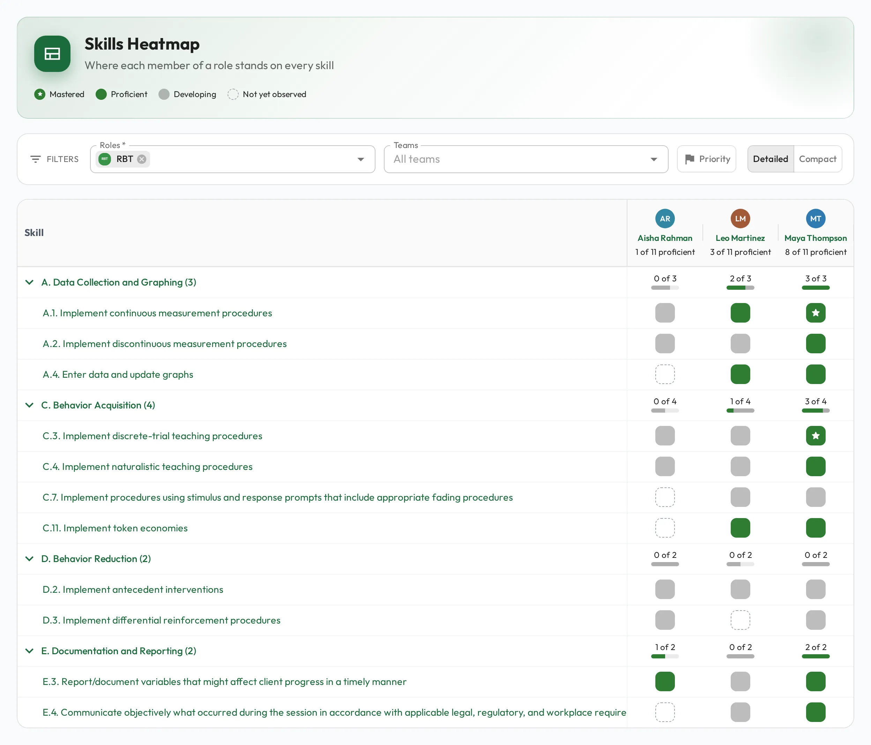This screenshot has width=871, height=745.
Task: Click Aisha Rahman's AR avatar
Action: coord(665,219)
